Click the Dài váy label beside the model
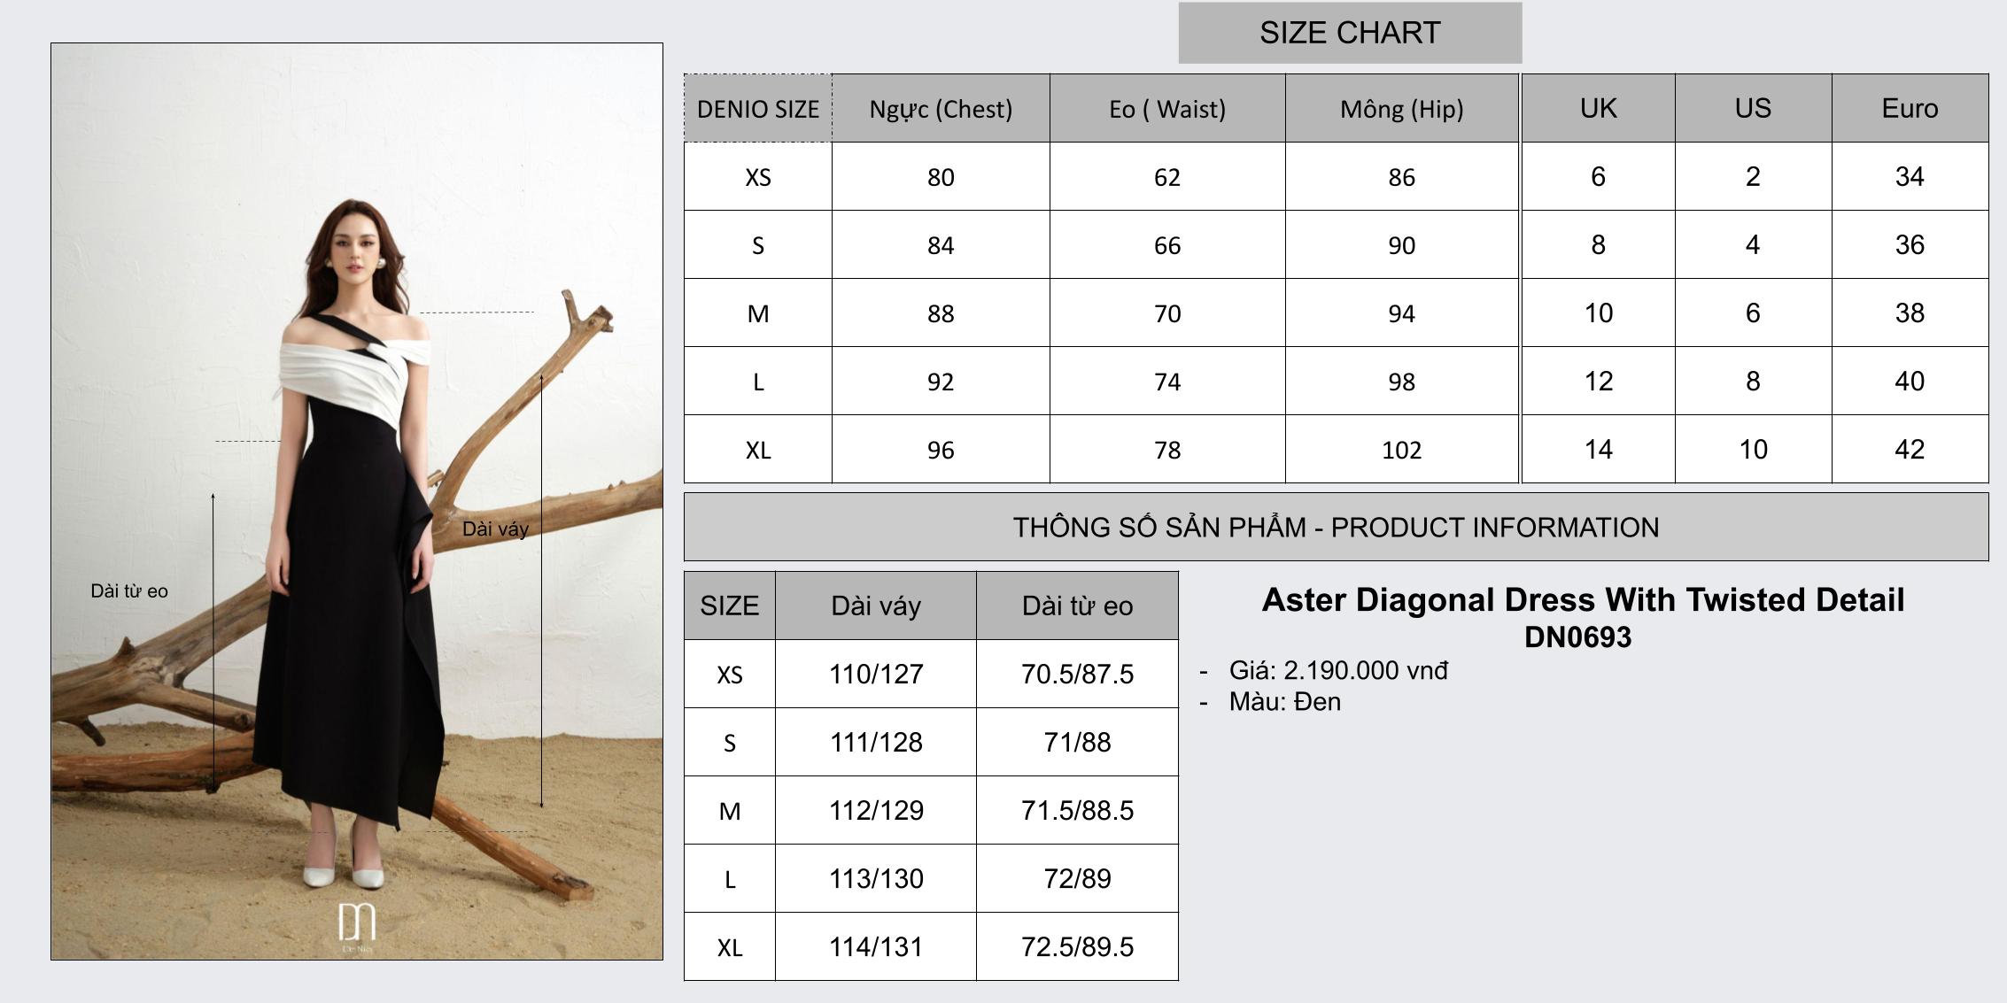This screenshot has width=2007, height=1003. click(x=495, y=529)
